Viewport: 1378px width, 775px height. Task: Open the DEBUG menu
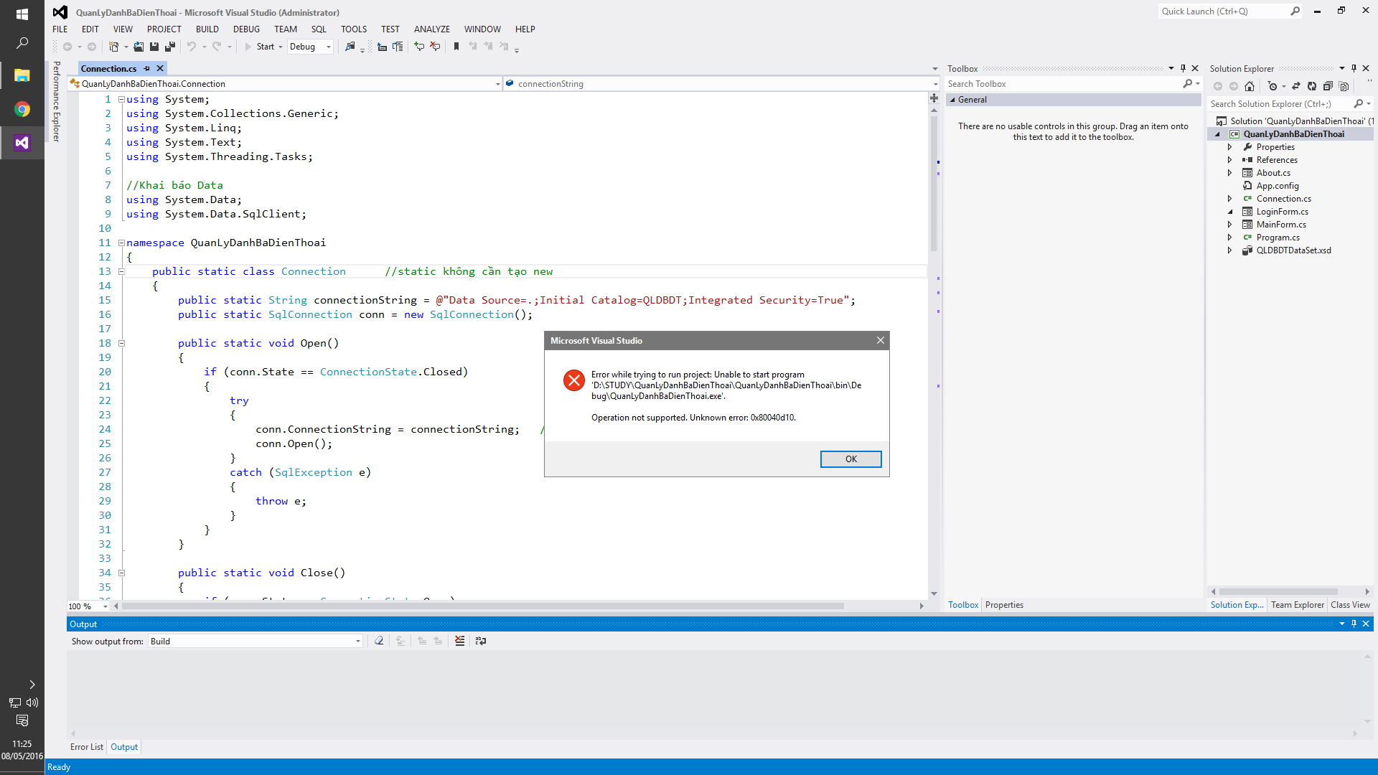point(246,29)
